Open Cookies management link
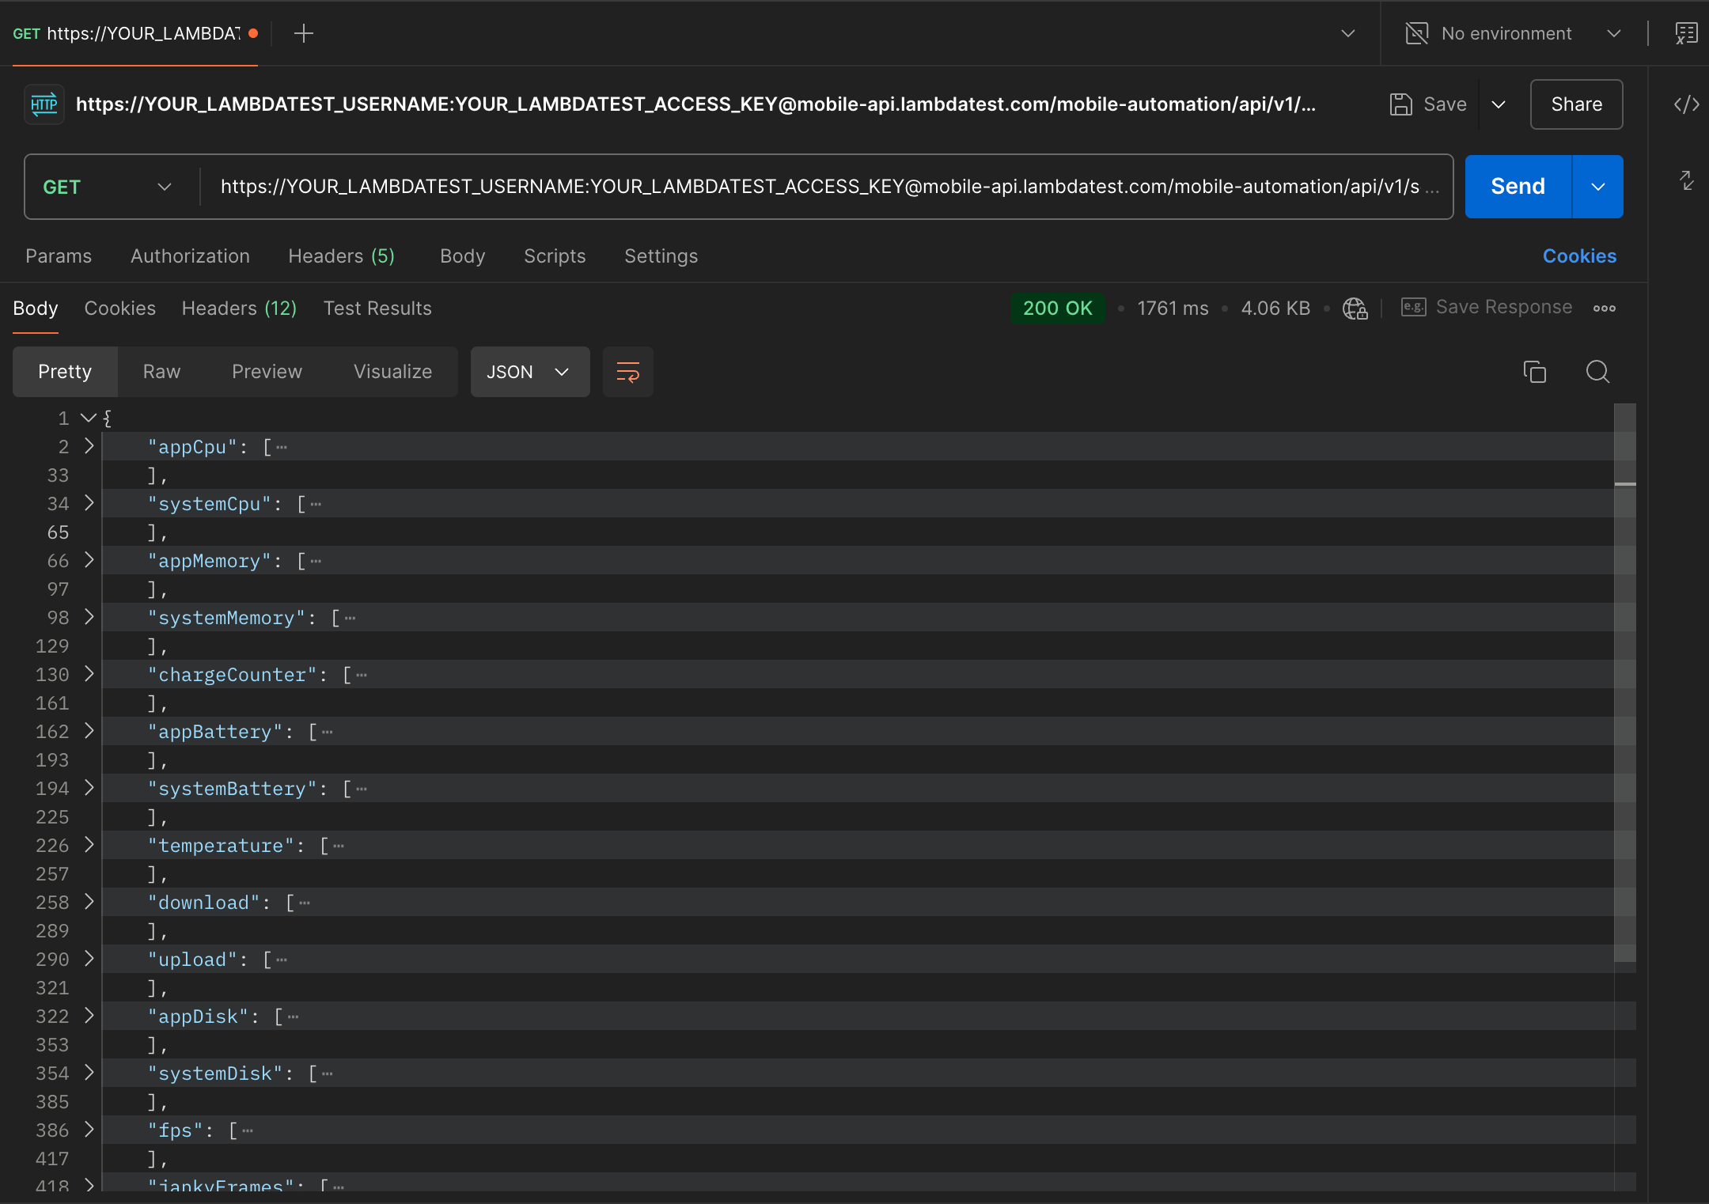This screenshot has height=1204, width=1709. (x=1579, y=256)
